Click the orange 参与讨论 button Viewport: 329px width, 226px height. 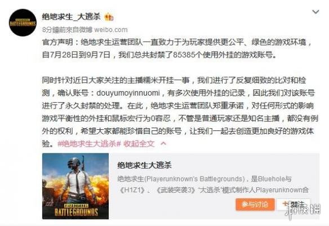tap(255, 204)
